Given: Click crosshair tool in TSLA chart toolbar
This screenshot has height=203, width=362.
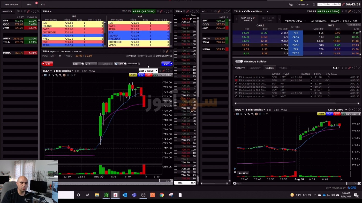Looking at the screenshot, I should (64, 75).
